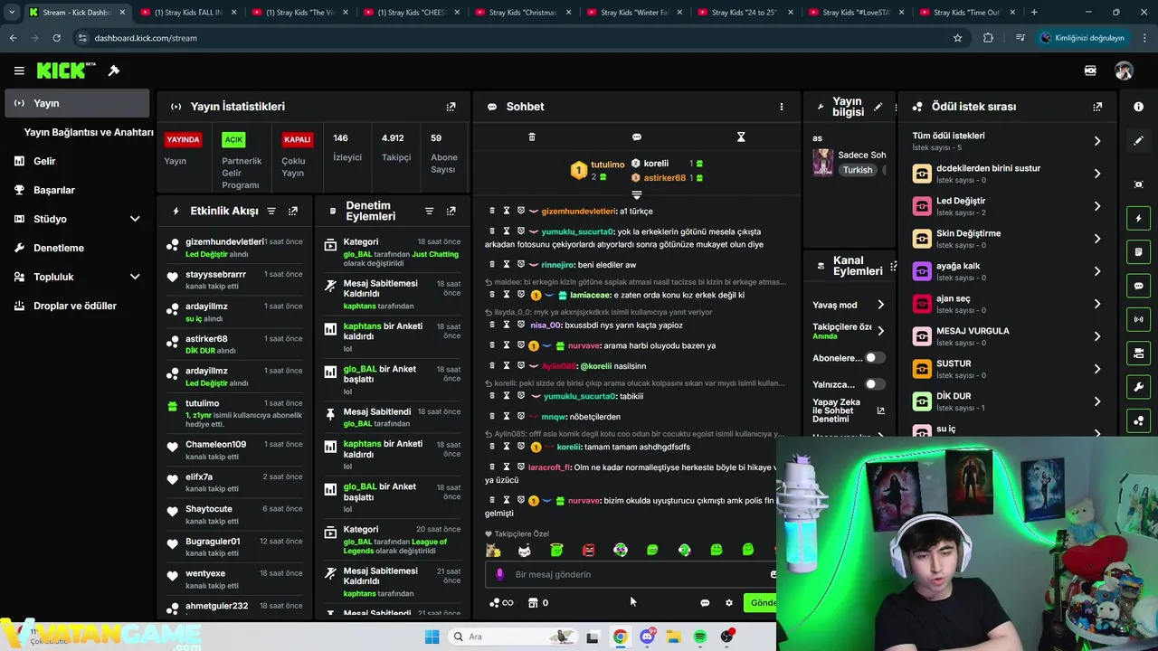Timeout rinnejiro with the hourglass icon

pyautogui.click(x=507, y=265)
